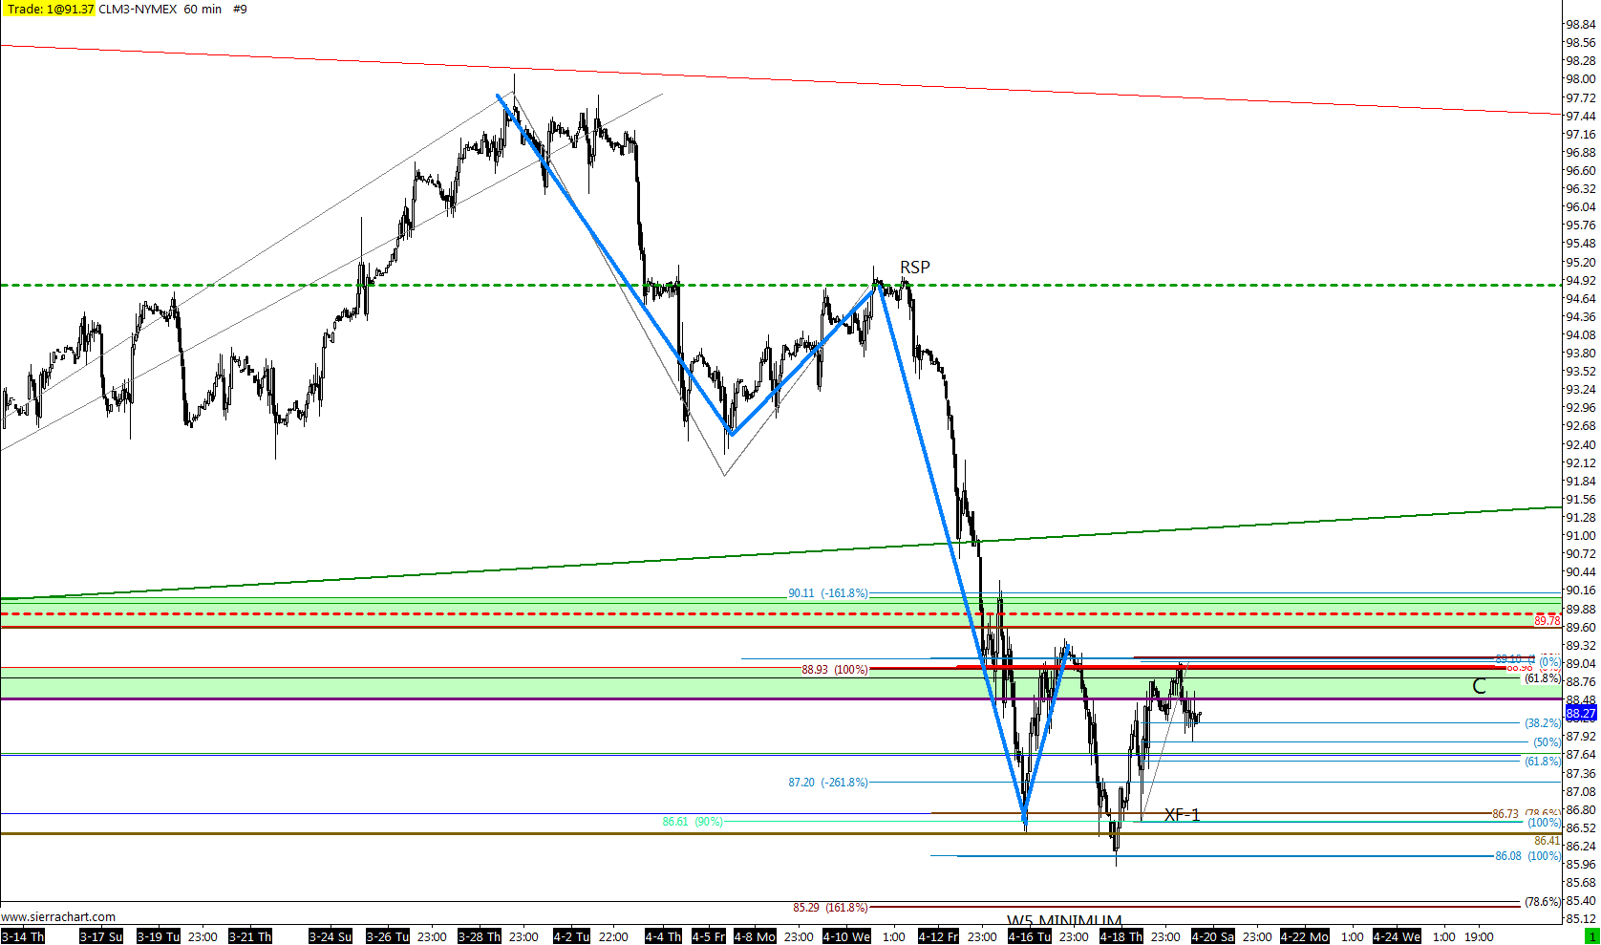Click the 85.12 price on the scale
Image resolution: width=1601 pixels, height=945 pixels.
click(1581, 919)
